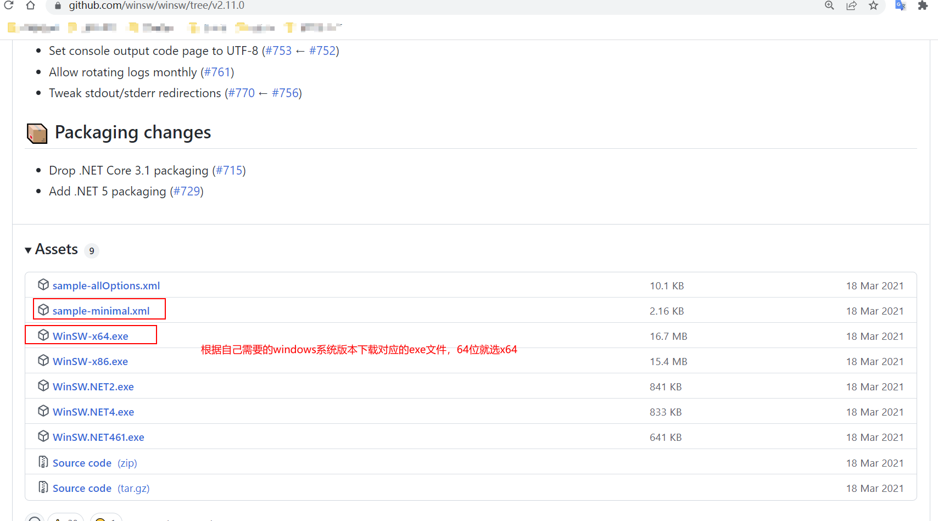Open the browser extensions puzzle icon
This screenshot has width=938, height=521.
point(925,5)
